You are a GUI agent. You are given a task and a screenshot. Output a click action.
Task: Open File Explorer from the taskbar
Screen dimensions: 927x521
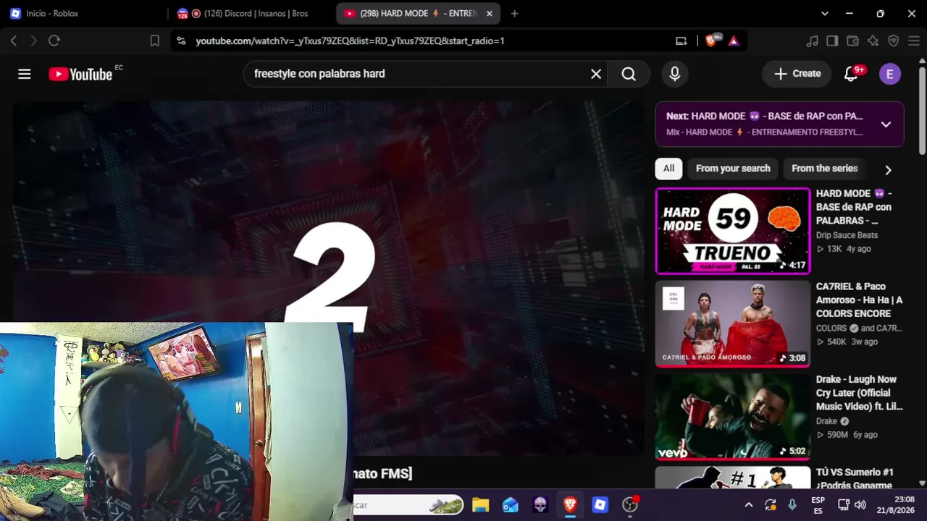[480, 505]
